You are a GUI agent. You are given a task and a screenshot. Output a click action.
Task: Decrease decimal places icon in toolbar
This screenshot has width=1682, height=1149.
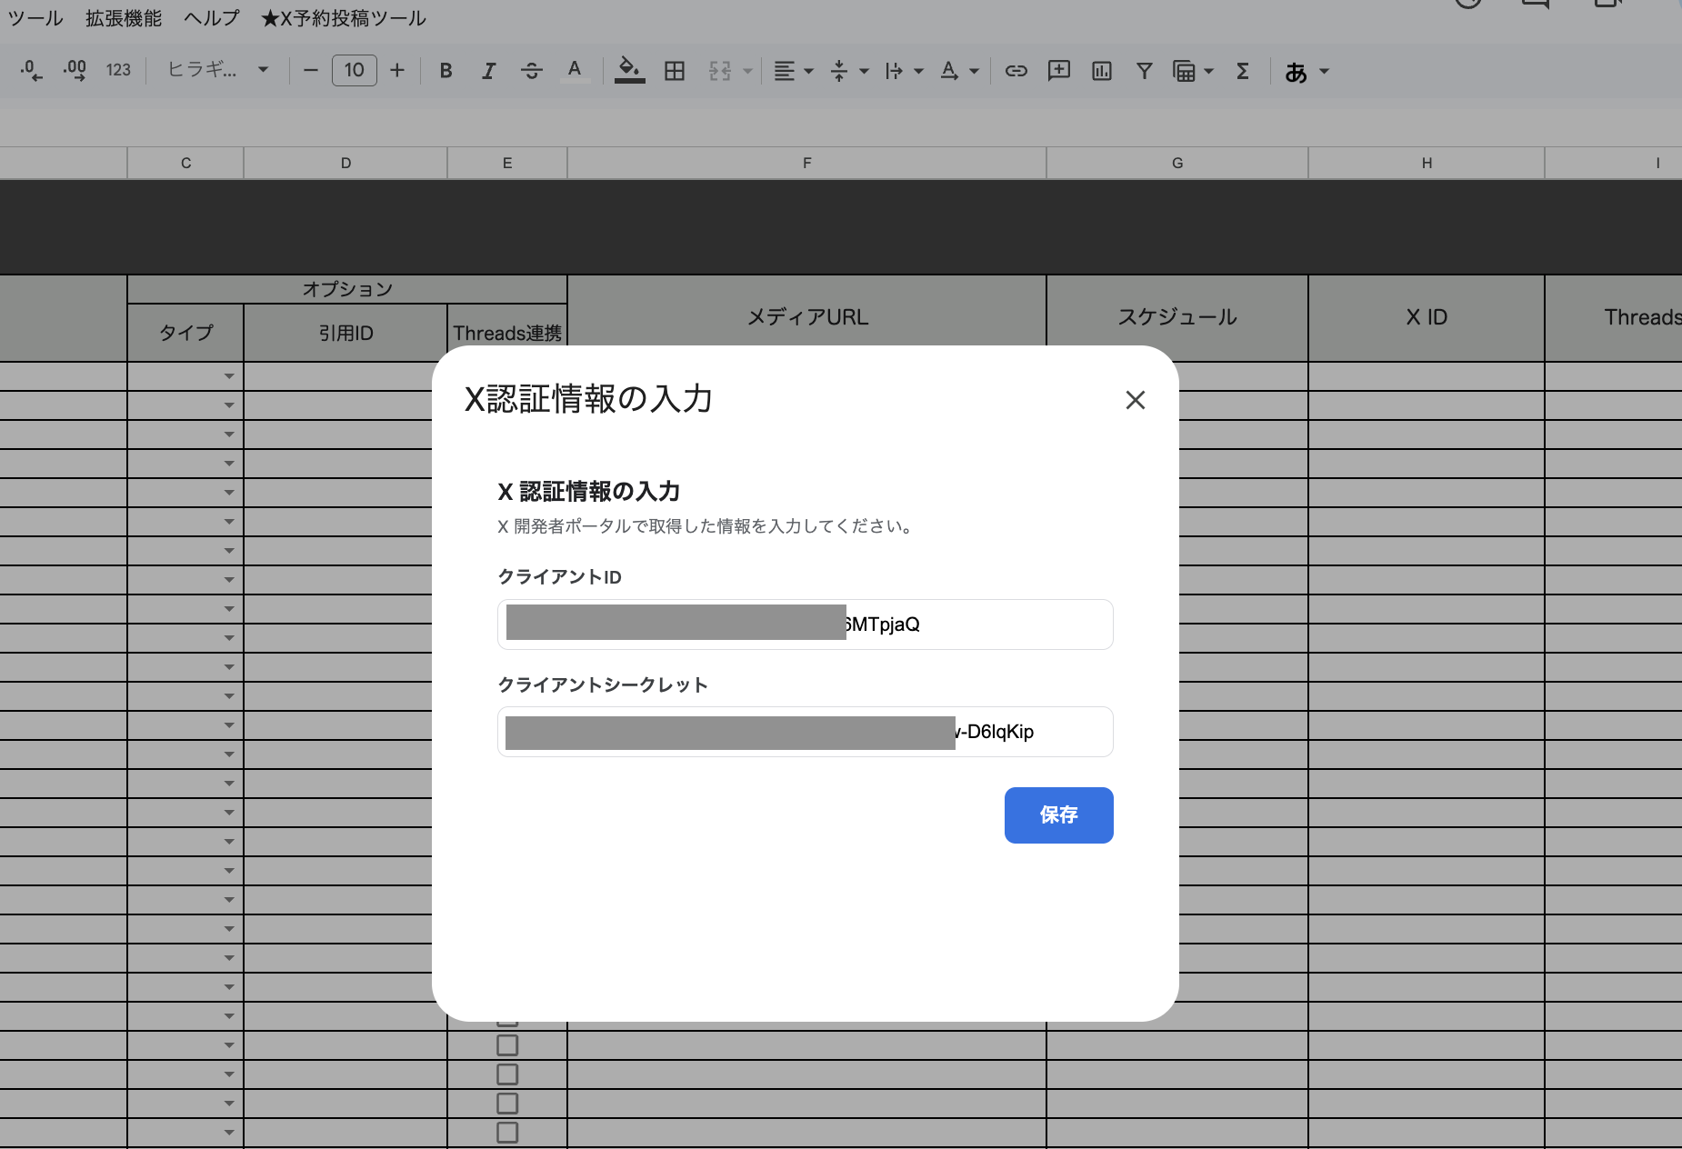[x=31, y=70]
